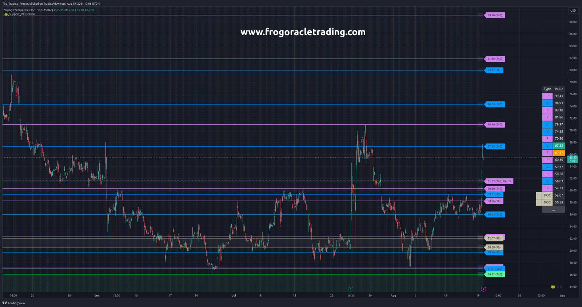The height and width of the screenshot is (307, 582).
Task: Select the 47.01 (240) level label
Action: 495,269
